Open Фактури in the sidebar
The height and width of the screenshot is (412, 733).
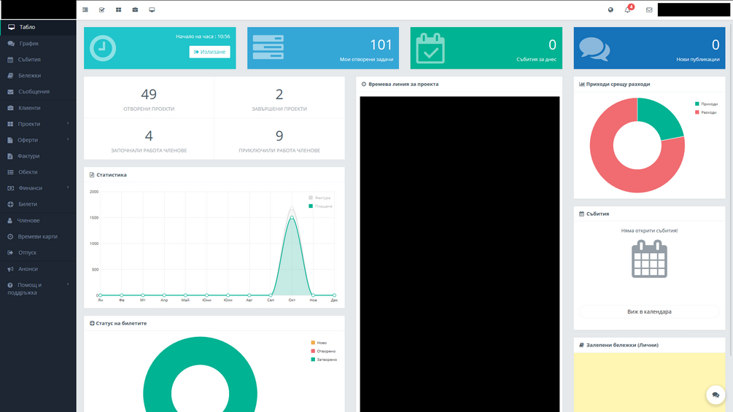pos(39,156)
